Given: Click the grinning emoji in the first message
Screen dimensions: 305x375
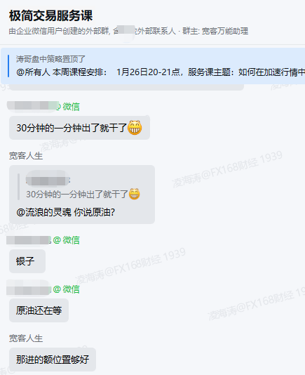Looking at the screenshot, I should coord(135,128).
